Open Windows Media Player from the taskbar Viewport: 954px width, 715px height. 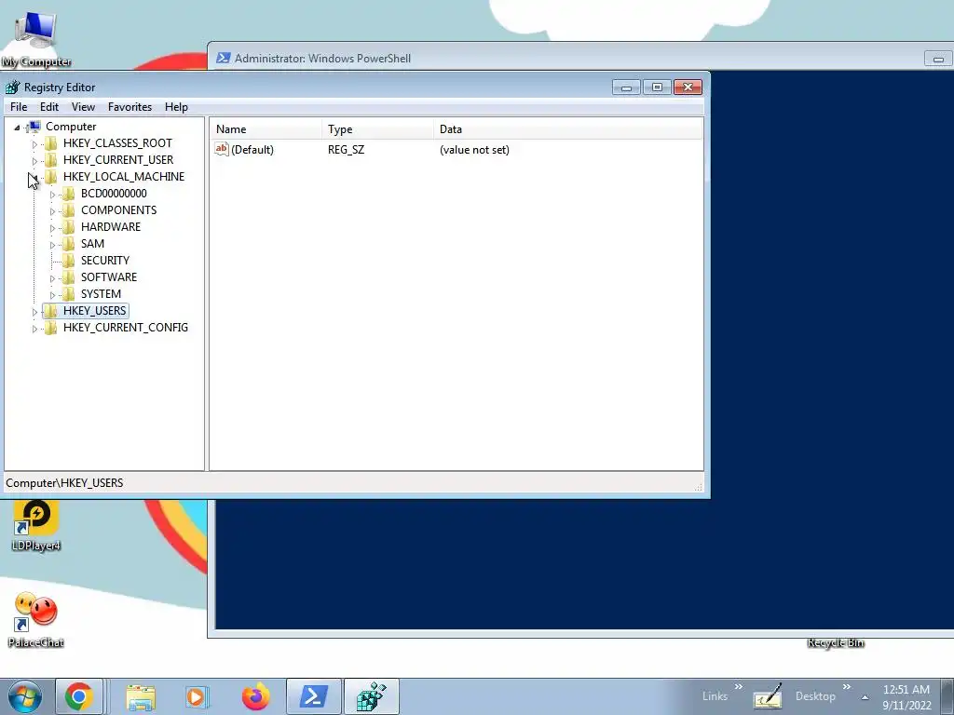tap(197, 696)
